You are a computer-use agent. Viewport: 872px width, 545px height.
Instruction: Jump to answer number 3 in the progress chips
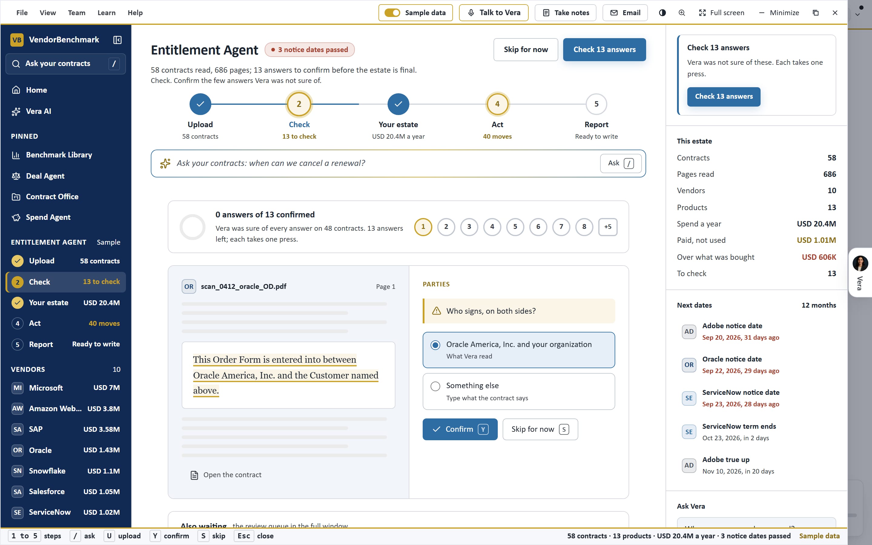coord(469,227)
